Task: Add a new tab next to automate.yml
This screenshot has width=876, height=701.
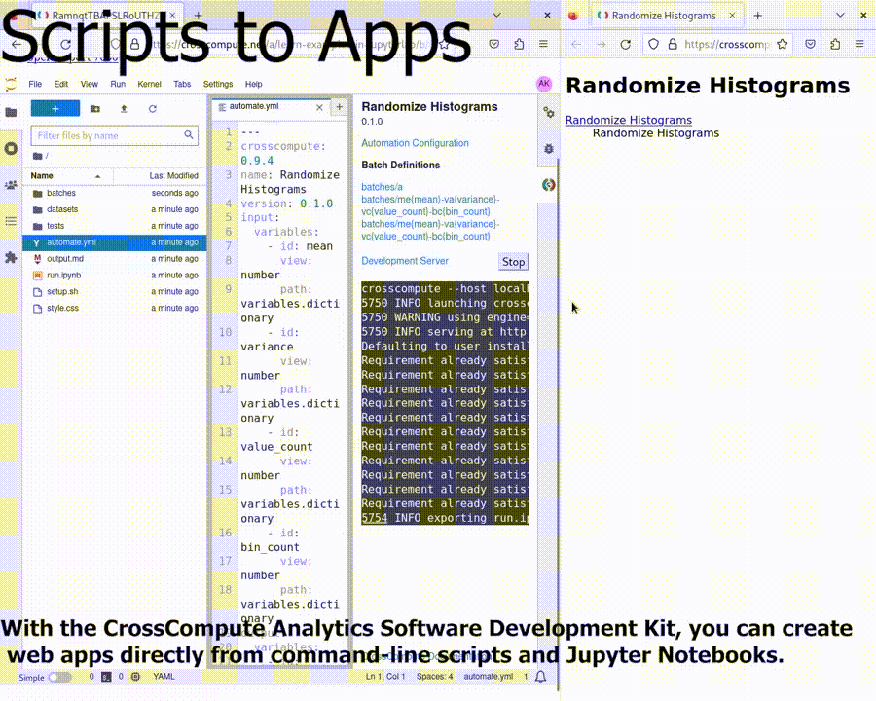Action: point(339,107)
